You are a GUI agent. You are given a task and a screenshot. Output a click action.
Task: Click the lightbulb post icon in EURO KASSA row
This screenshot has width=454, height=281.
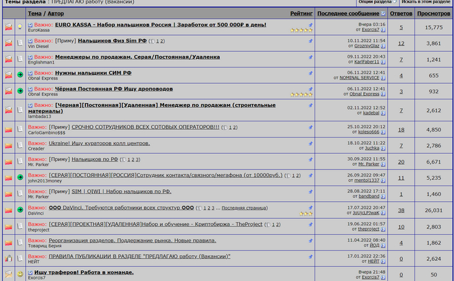[x=19, y=27]
